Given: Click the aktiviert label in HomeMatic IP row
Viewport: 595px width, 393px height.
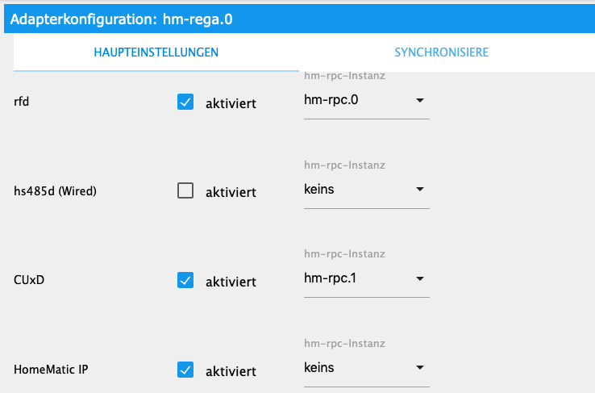Looking at the screenshot, I should [x=231, y=371].
